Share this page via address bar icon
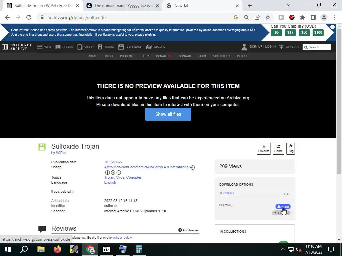 tap(257, 17)
